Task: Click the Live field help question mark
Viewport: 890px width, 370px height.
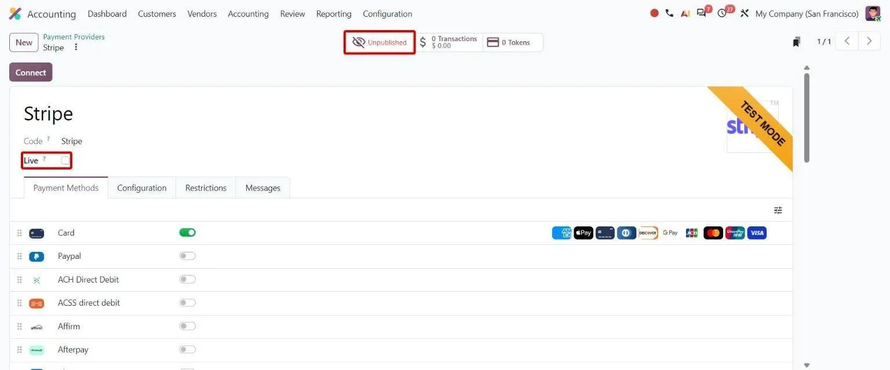Action: pyautogui.click(x=44, y=158)
